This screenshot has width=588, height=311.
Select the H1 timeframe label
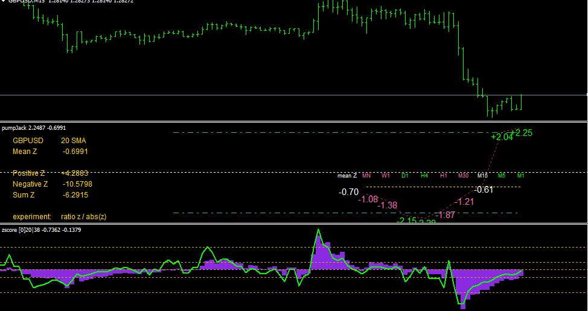click(x=444, y=176)
